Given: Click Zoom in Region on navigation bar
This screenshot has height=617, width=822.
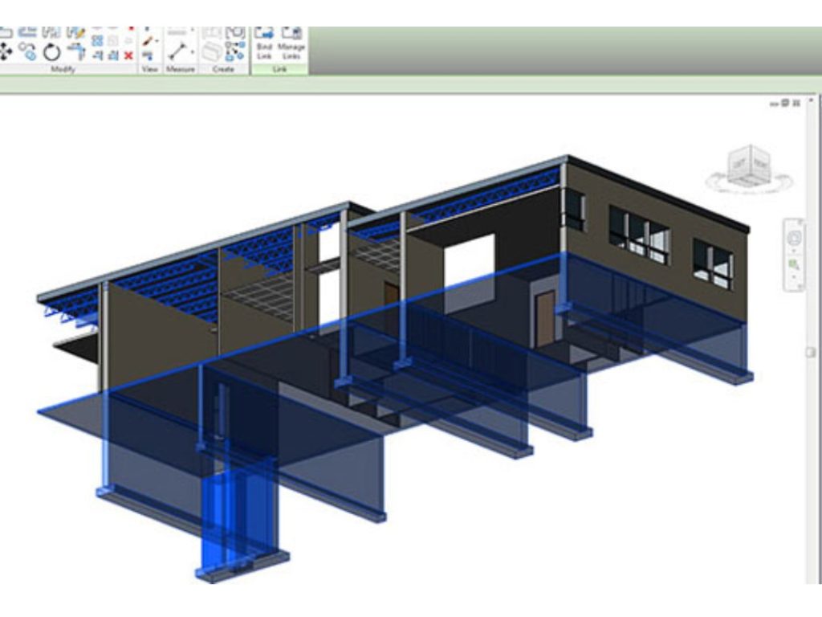Looking at the screenshot, I should click(x=795, y=264).
